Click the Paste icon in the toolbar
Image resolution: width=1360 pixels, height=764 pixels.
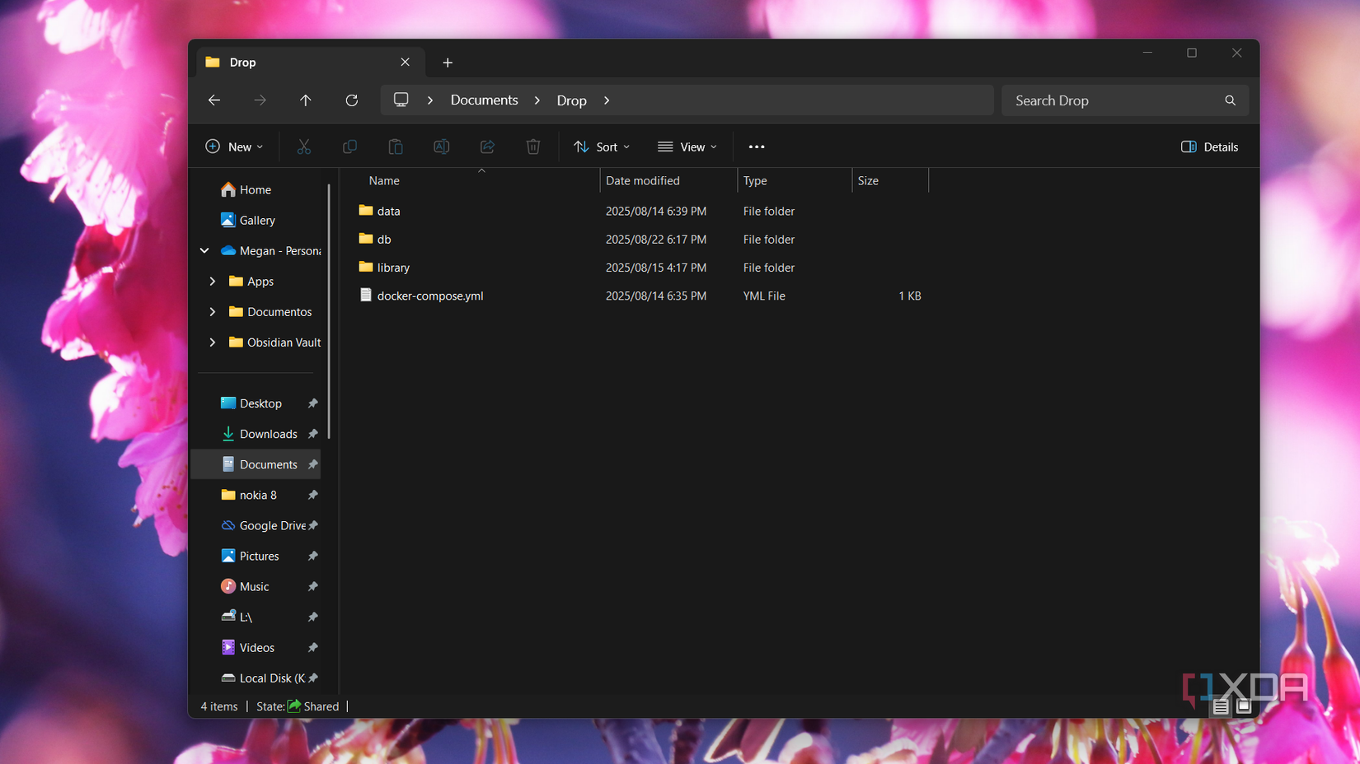[396, 147]
